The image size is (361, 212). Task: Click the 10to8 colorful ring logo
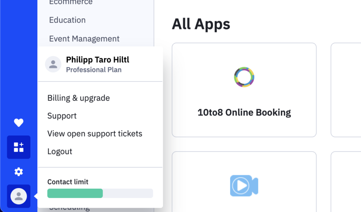point(244,77)
